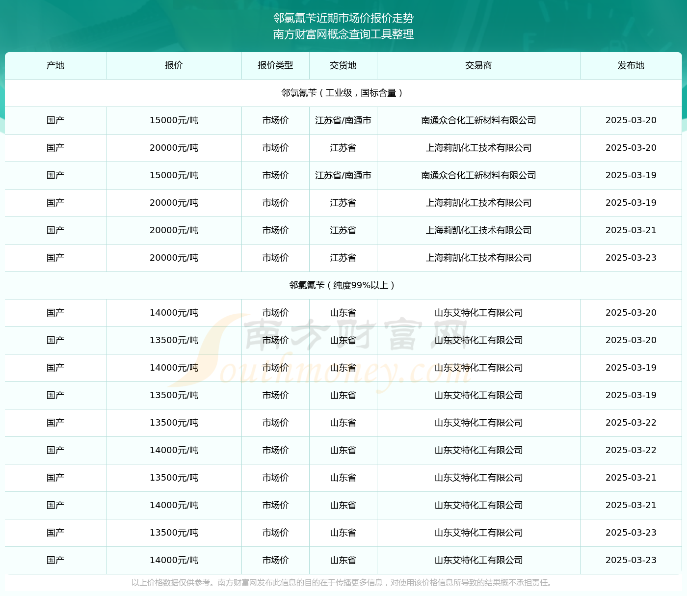Viewport: 687px width, 596px height.
Task: Click date 2025-03-22 in the 14000元/吨 row
Action: [x=631, y=450]
